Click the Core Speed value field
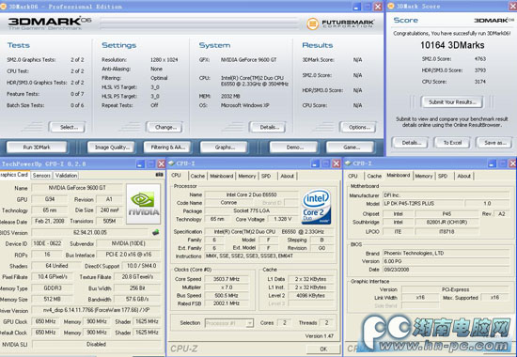 tap(226, 279)
